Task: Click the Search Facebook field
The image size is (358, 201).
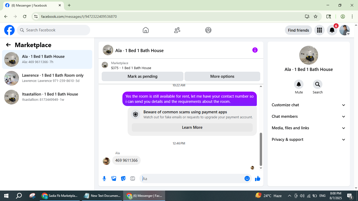Action: point(53,30)
